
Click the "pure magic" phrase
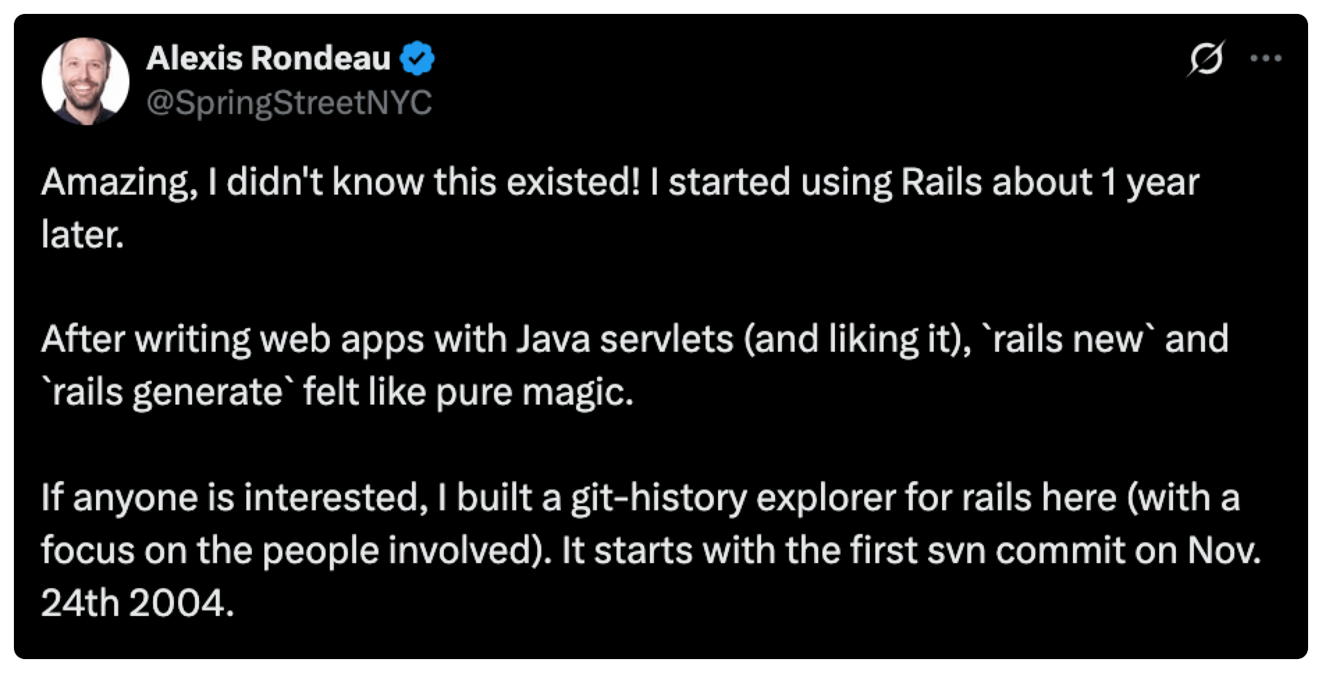534,394
